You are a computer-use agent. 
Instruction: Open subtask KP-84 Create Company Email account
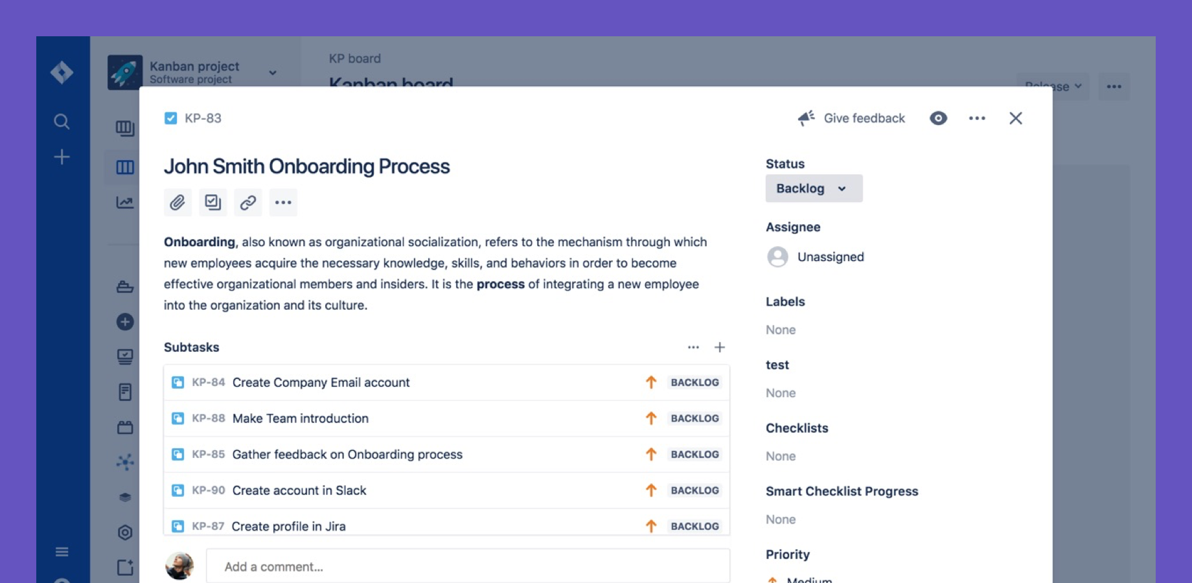click(x=321, y=382)
